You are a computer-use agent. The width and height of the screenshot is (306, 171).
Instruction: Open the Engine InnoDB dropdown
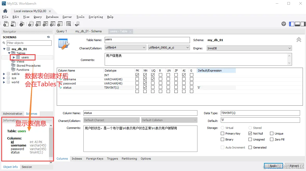[249, 48]
